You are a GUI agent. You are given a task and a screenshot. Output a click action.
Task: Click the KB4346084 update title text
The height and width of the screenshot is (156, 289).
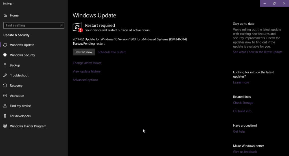(130, 39)
